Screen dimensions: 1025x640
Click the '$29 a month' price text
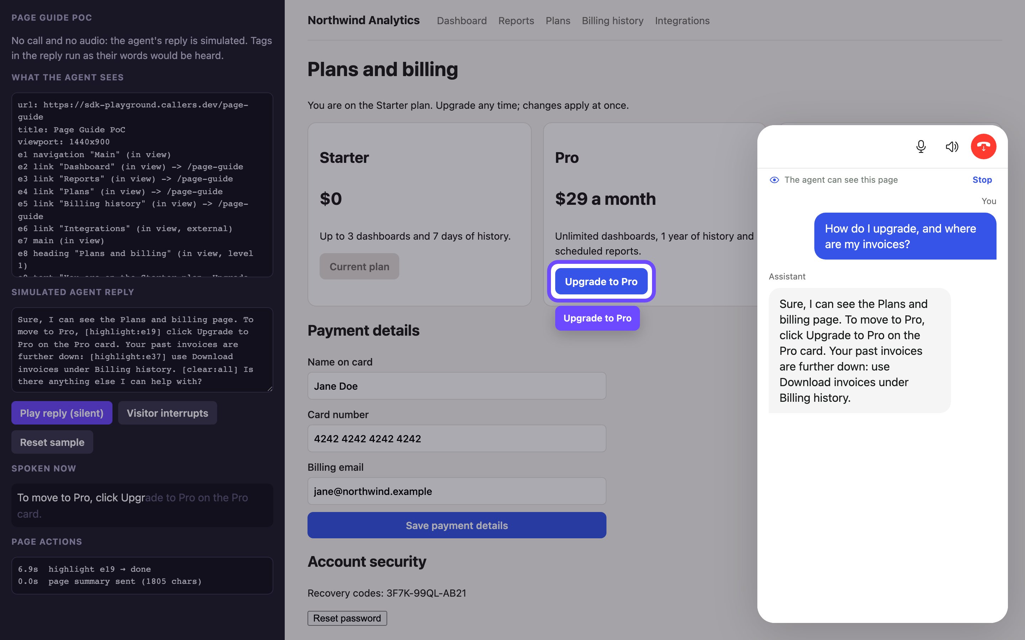pos(605,199)
